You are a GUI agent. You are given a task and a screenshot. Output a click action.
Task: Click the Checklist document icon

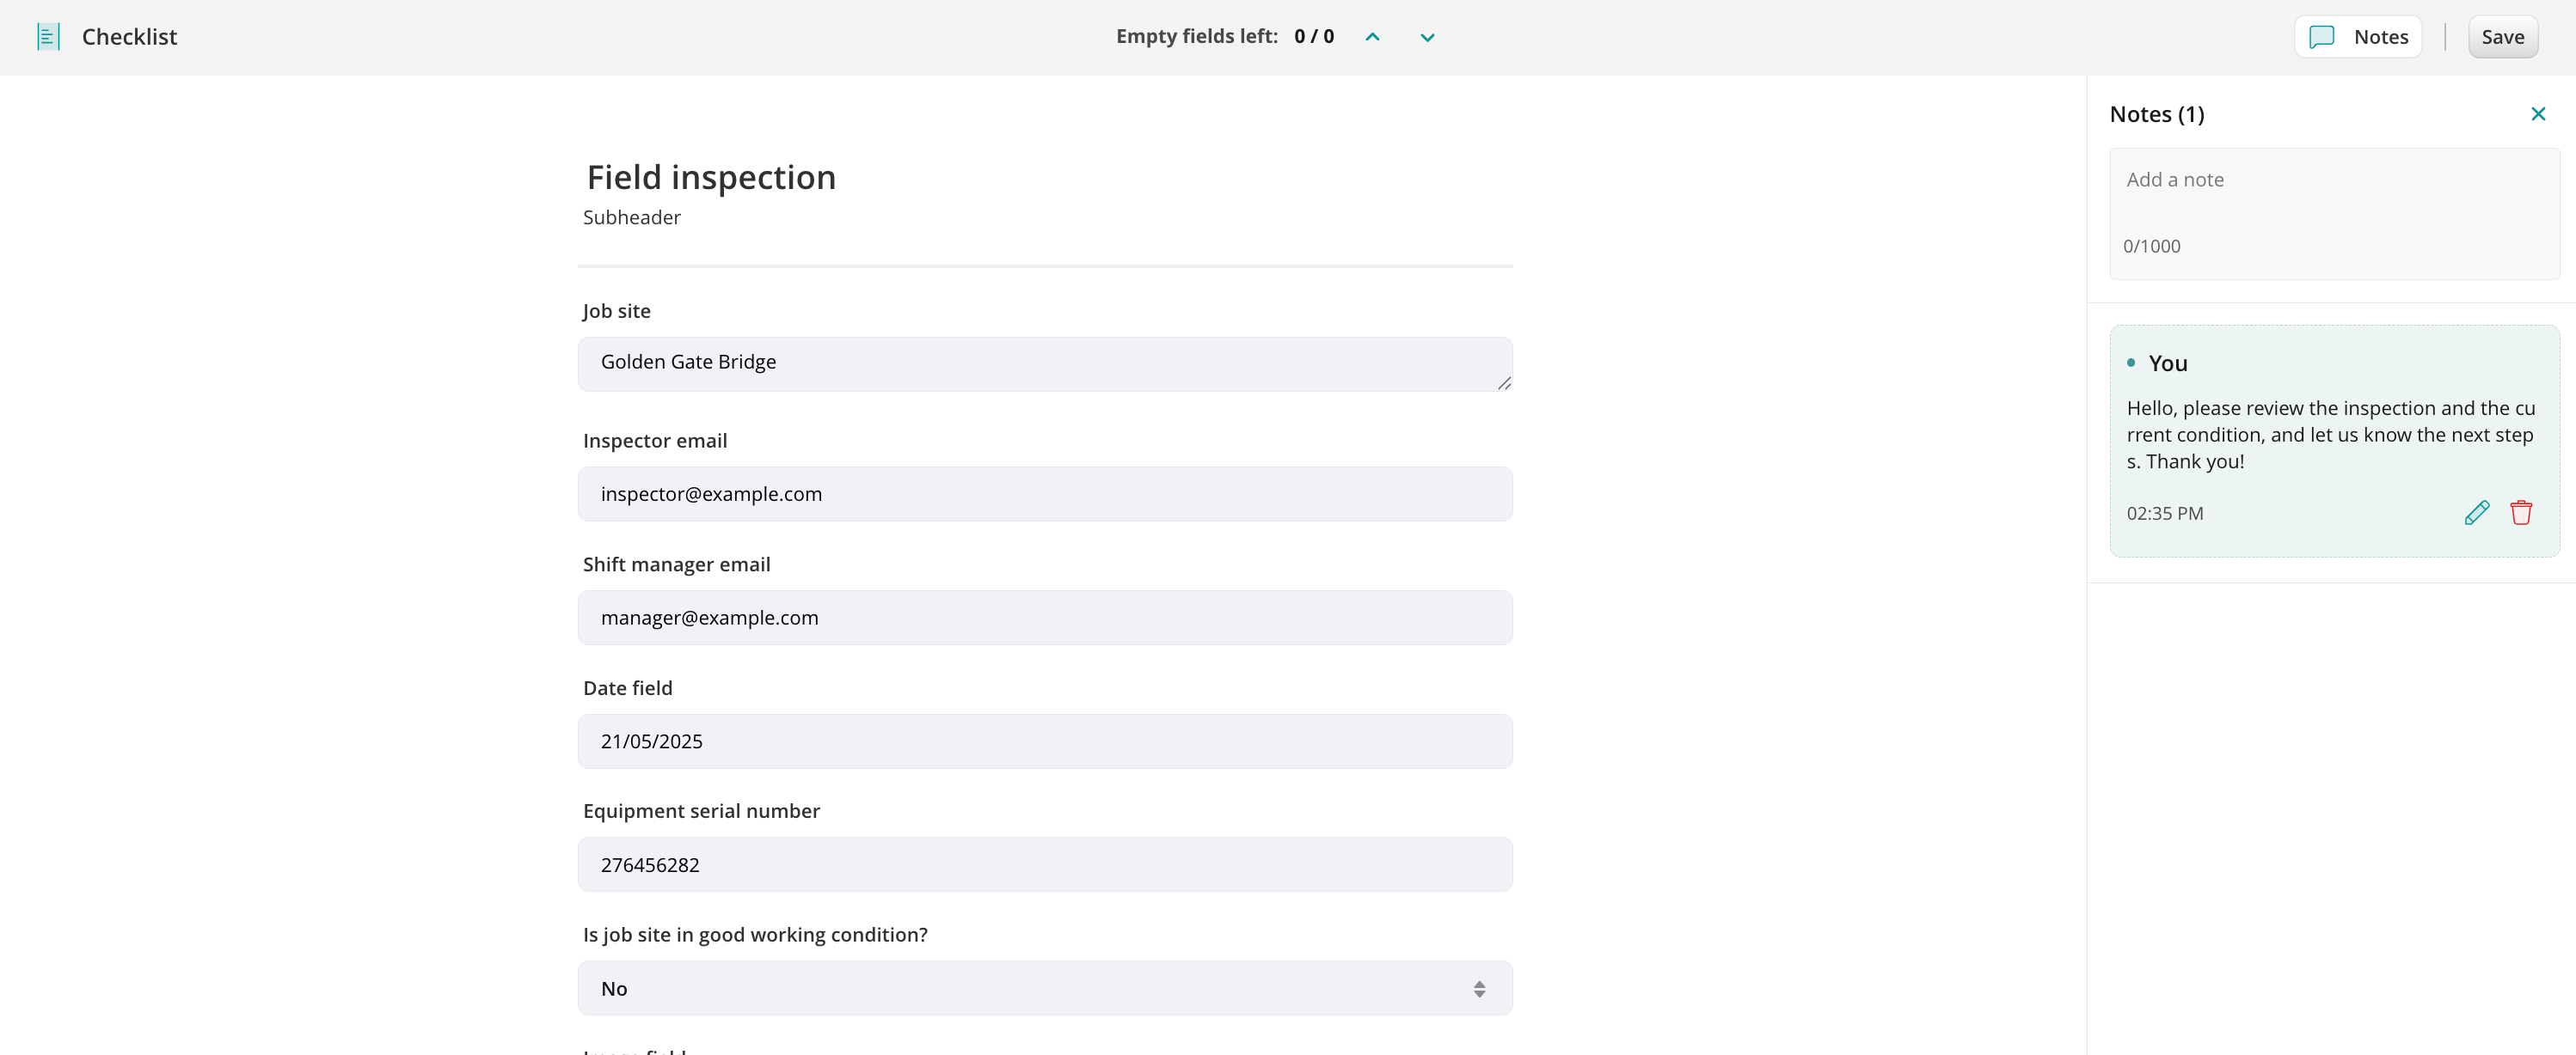pyautogui.click(x=48, y=37)
